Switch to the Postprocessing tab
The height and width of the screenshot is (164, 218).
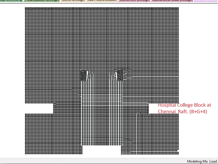coord(11,1)
